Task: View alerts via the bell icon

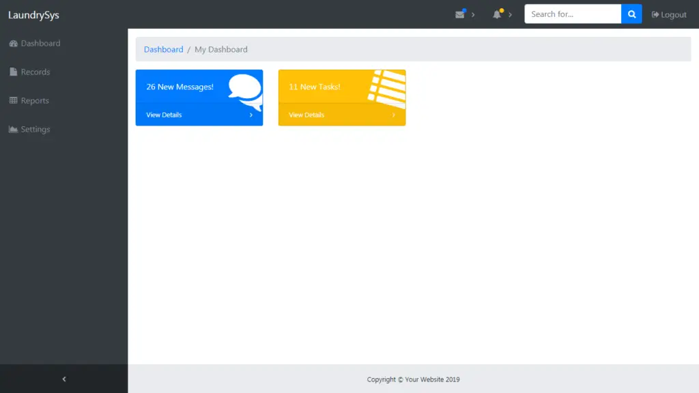Action: [x=497, y=14]
